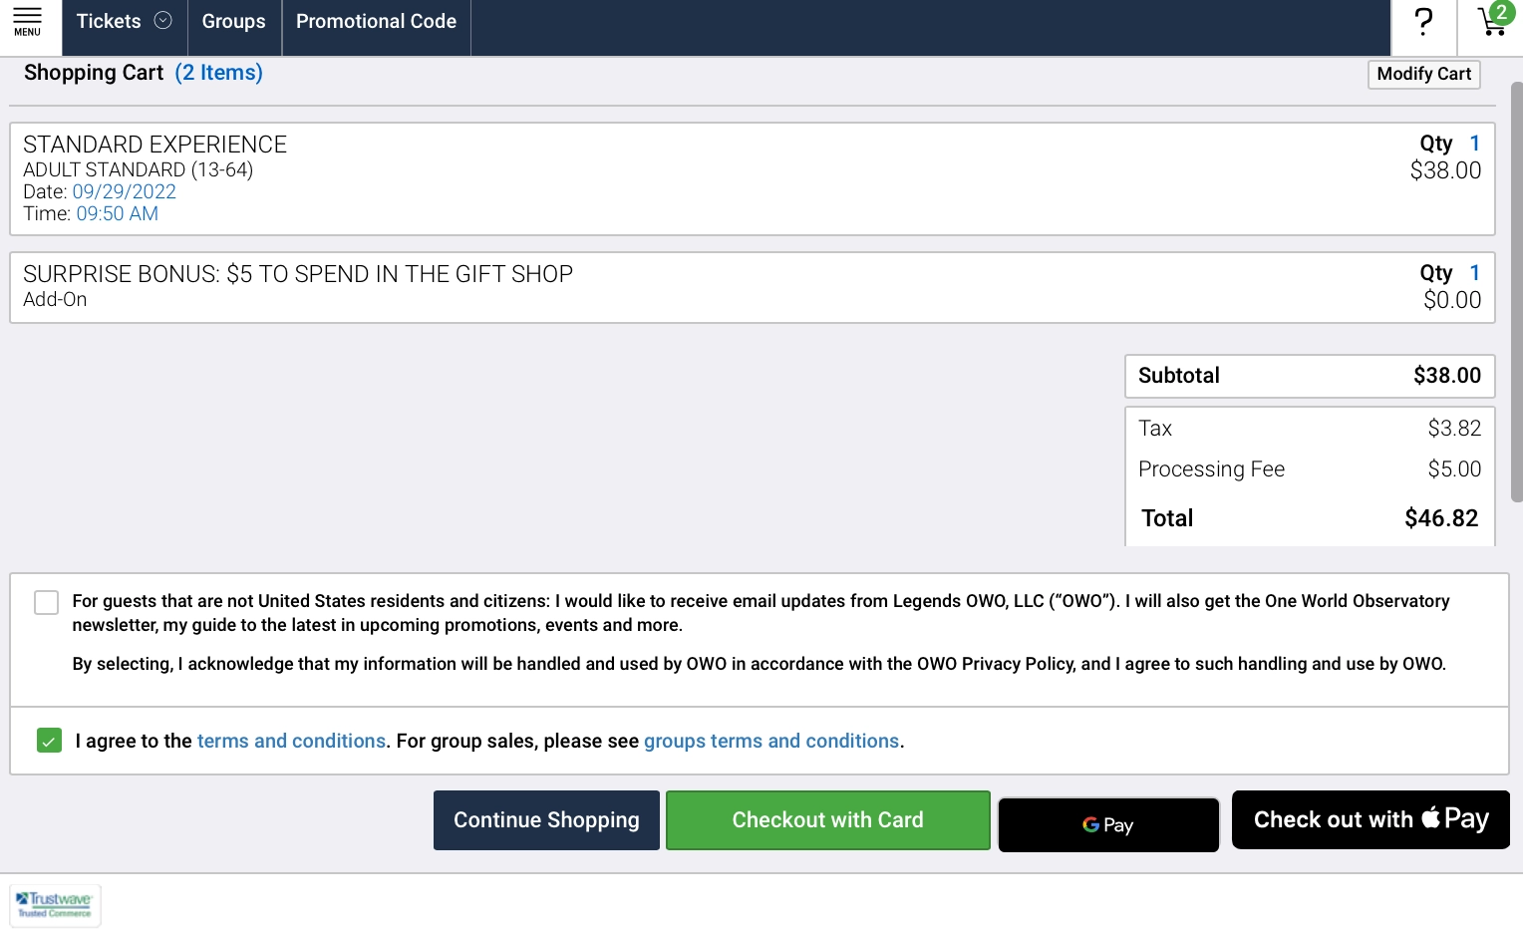This screenshot has height=929, width=1523.
Task: Check out with Apple Pay button
Action: click(1371, 819)
